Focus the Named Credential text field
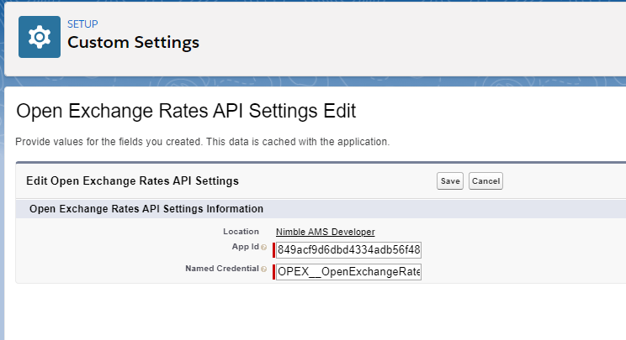Screen dimensions: 626x340 348,271
